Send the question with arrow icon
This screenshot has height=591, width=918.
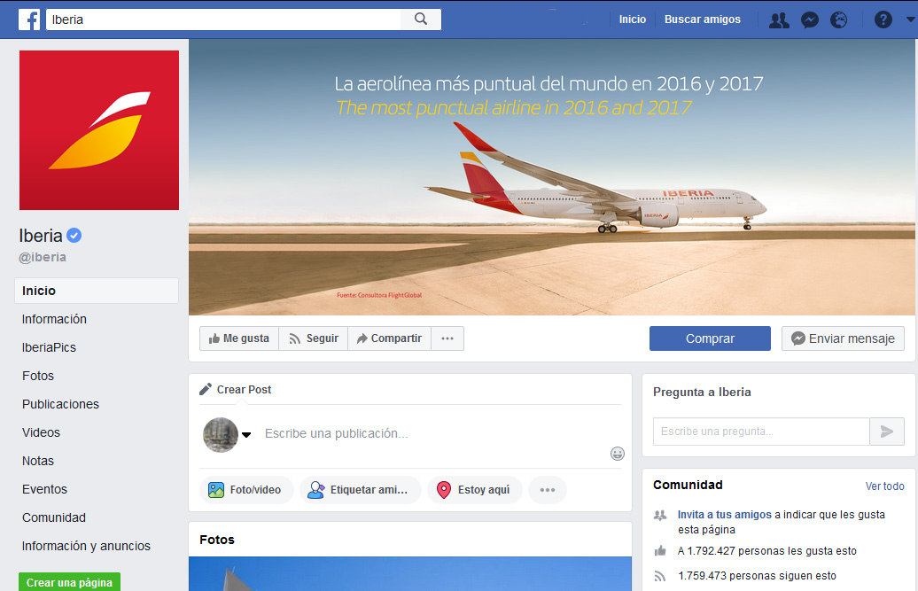[x=886, y=432]
